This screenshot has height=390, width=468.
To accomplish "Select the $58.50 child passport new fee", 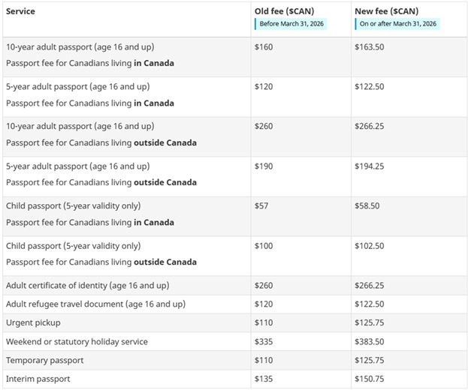I will 367,205.
